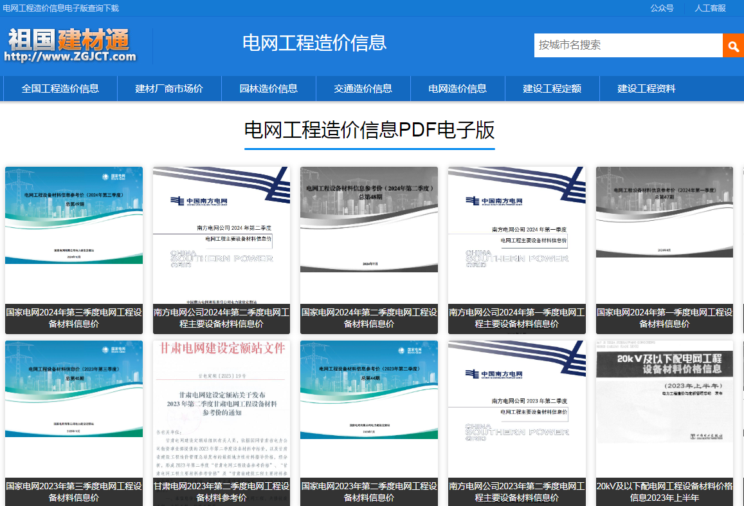Open the 电网造价信息 nav tab
Image resolution: width=744 pixels, height=506 pixels.
(457, 88)
